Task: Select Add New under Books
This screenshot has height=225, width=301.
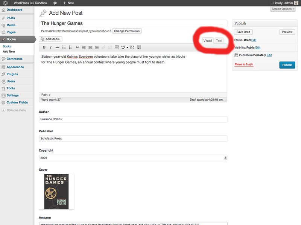Action: pyautogui.click(x=9, y=52)
